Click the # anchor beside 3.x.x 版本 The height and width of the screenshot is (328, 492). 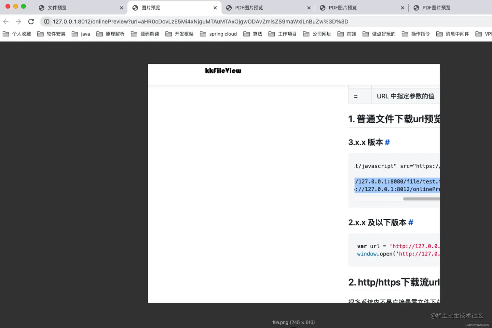tap(387, 142)
